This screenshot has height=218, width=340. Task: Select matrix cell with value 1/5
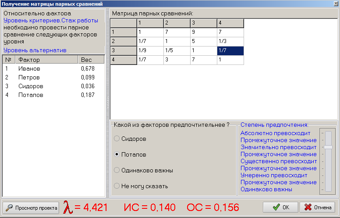(177, 50)
